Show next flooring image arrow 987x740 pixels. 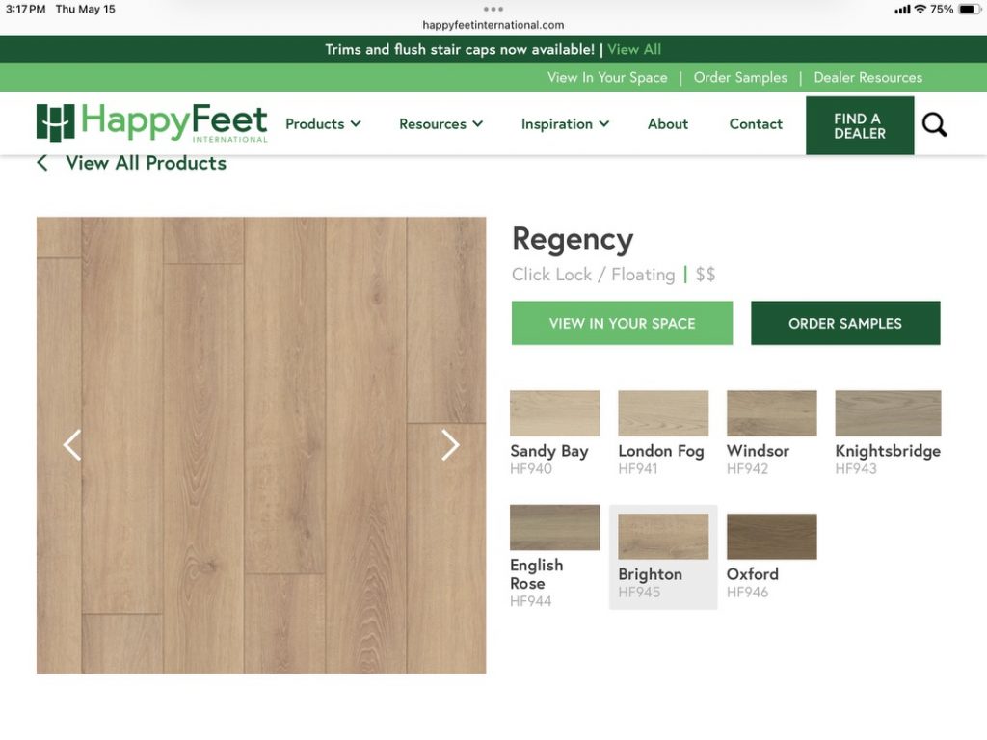pos(450,445)
